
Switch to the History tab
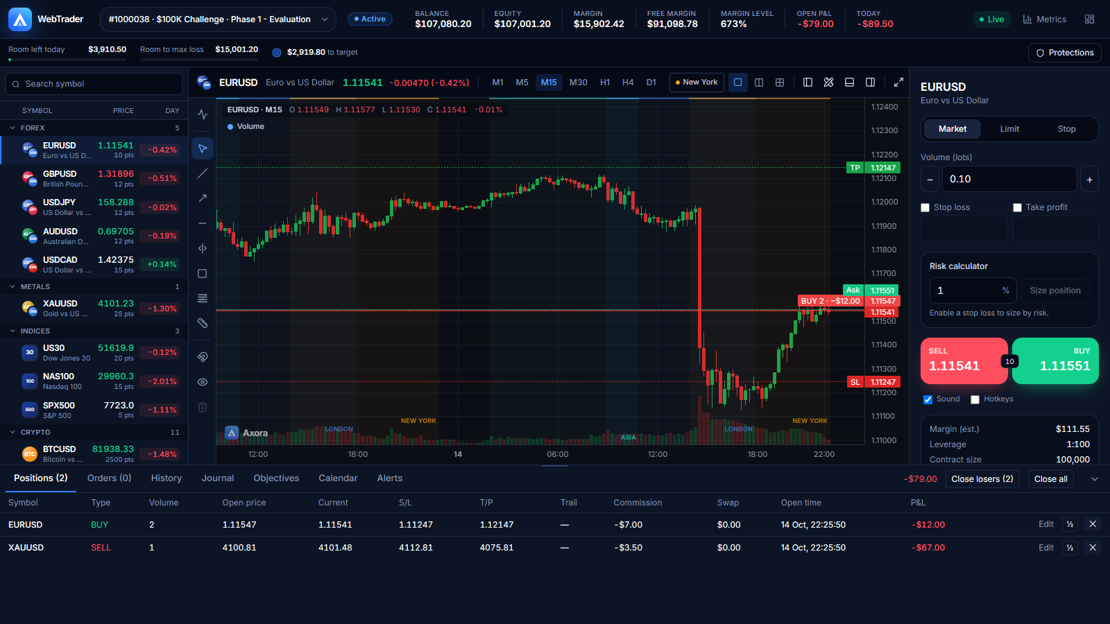pos(166,478)
